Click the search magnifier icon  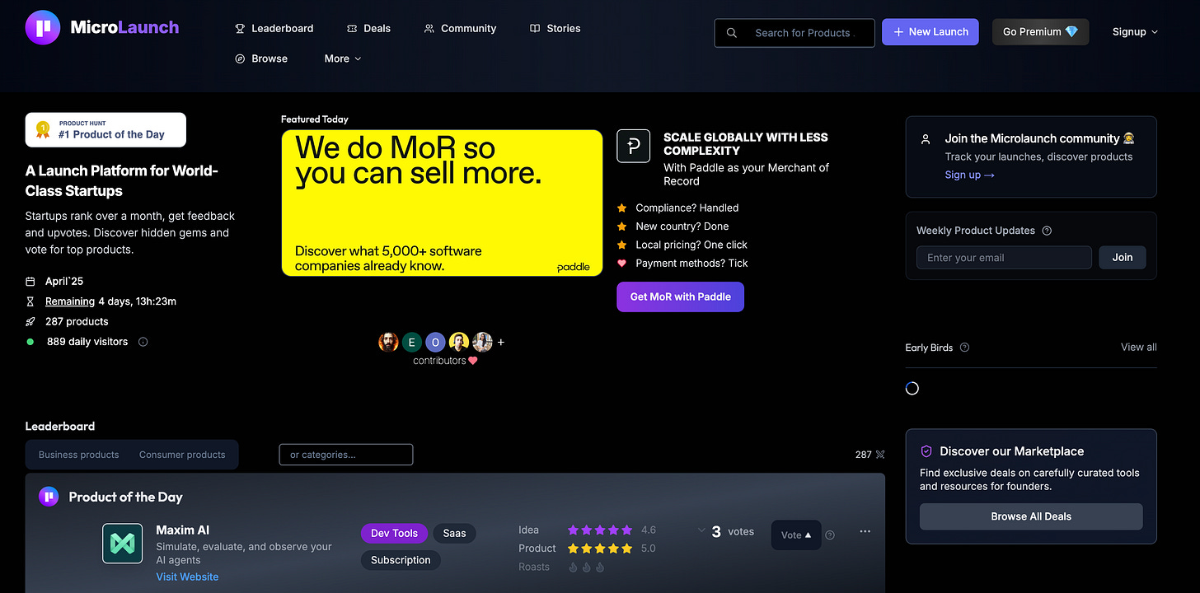tap(732, 33)
